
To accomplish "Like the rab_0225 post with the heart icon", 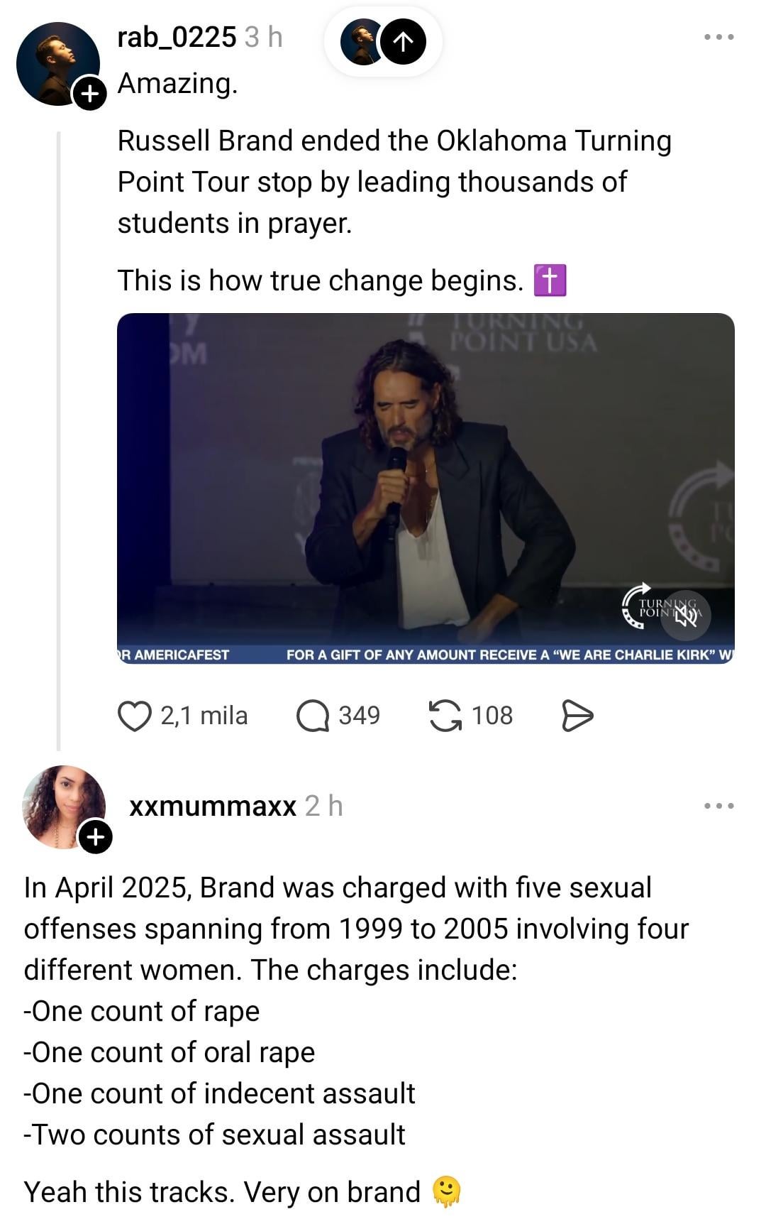I will coord(134,716).
